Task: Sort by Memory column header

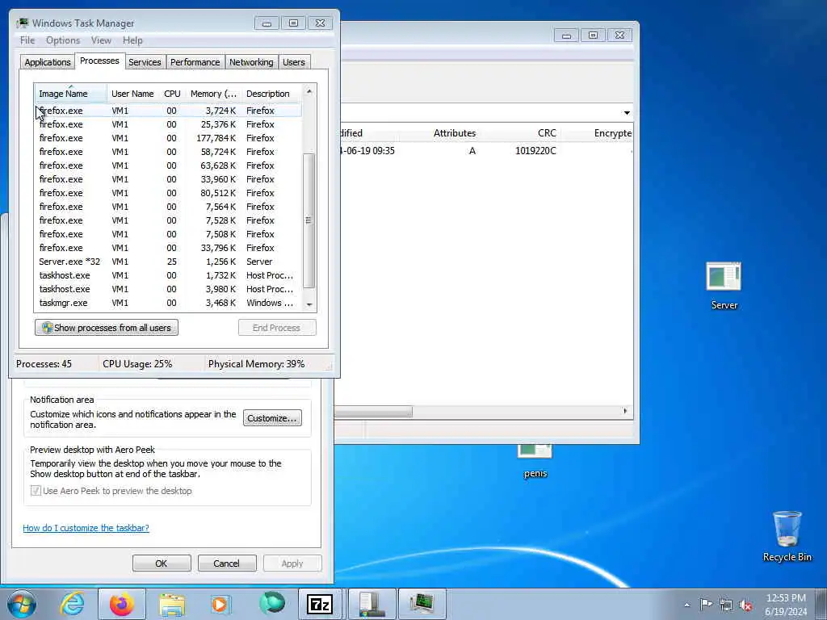Action: click(213, 94)
